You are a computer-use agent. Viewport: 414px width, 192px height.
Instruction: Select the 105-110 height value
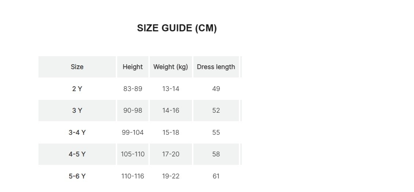point(133,154)
